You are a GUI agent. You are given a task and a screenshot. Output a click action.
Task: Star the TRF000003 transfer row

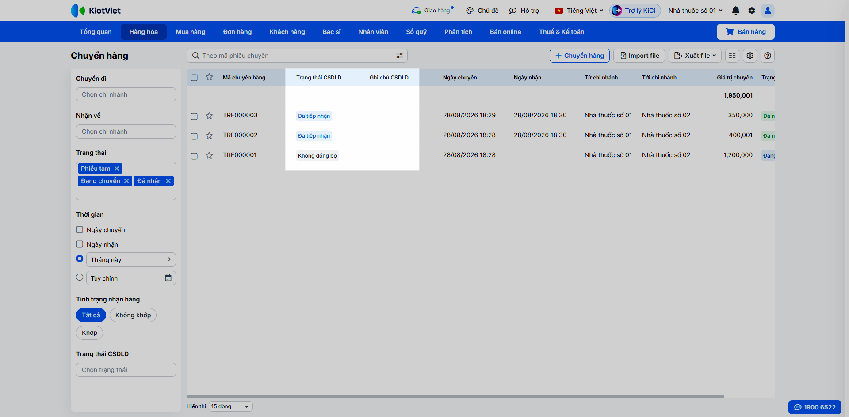pos(209,116)
